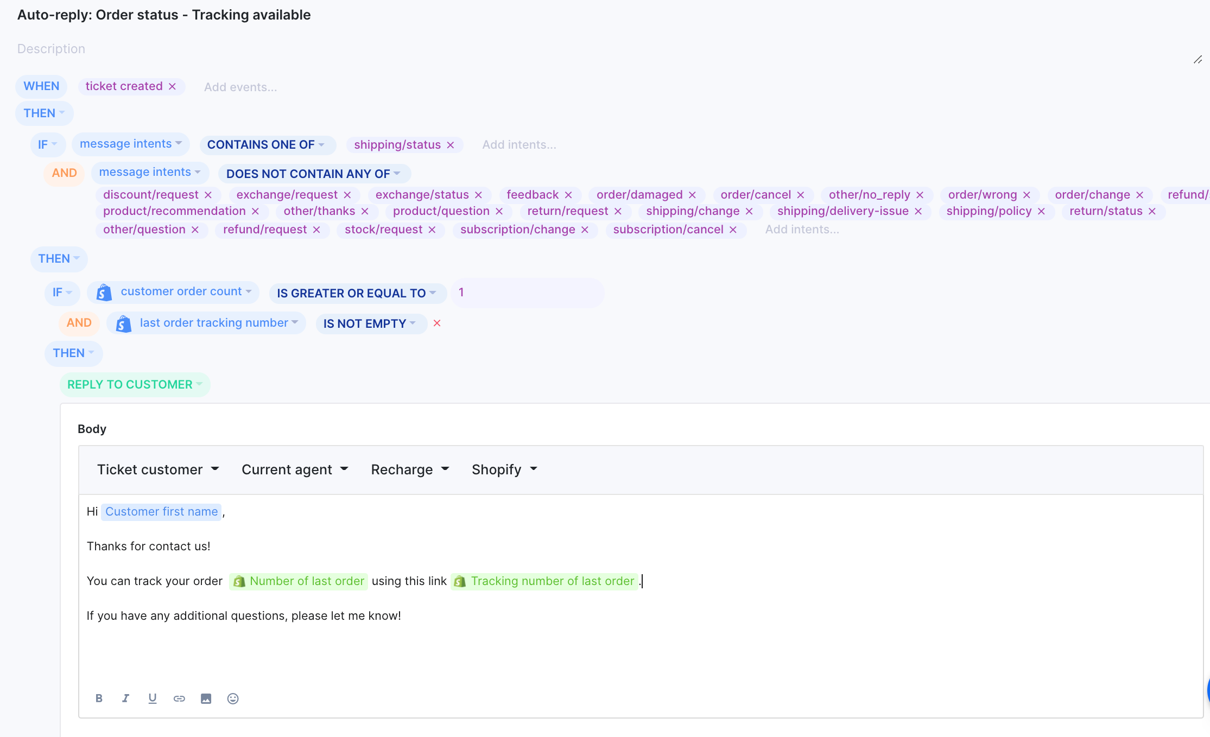
Task: Open the emoji picker
Action: (x=233, y=698)
